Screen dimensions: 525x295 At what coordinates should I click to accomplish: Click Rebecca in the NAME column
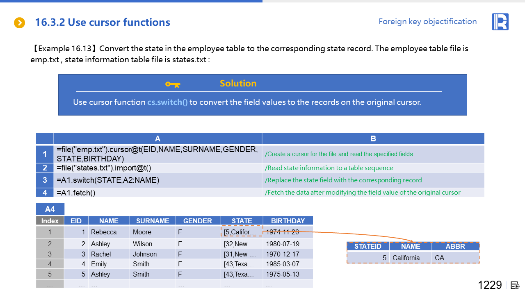coord(104,232)
